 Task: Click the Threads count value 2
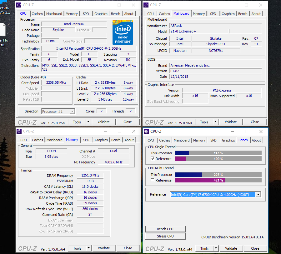tap(131, 111)
